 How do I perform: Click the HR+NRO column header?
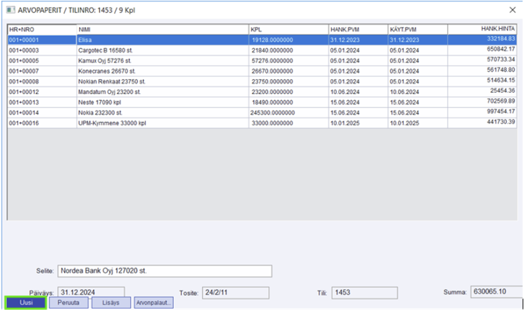tap(41, 29)
